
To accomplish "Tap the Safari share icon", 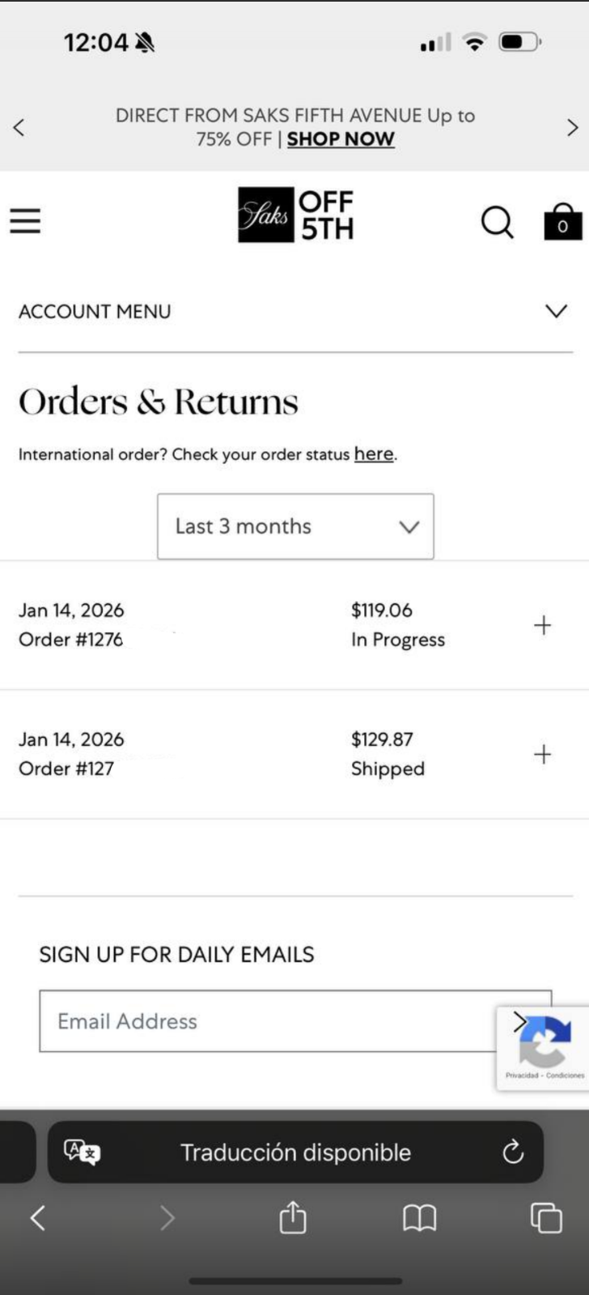I will point(292,1217).
